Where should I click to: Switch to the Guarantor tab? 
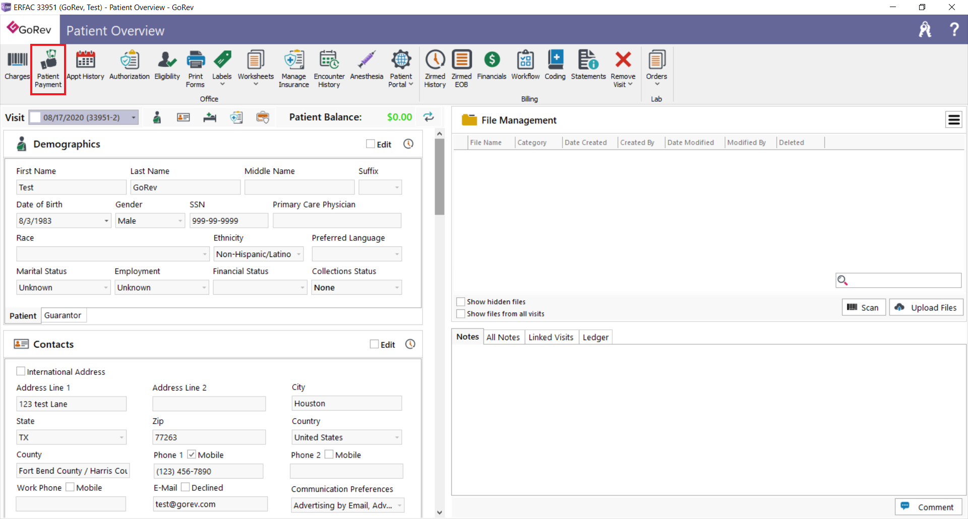point(63,315)
